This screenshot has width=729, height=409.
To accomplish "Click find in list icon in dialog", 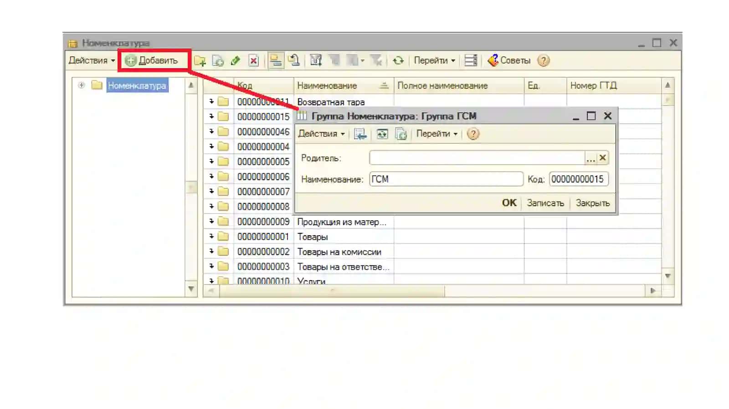I will click(360, 134).
